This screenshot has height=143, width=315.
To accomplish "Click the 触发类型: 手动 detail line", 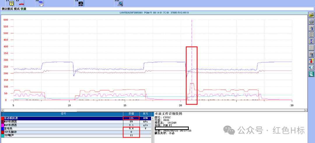I will [164, 133].
